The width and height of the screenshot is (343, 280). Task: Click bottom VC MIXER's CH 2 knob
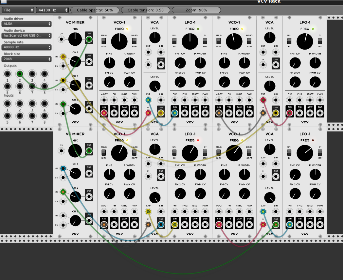click(x=75, y=197)
